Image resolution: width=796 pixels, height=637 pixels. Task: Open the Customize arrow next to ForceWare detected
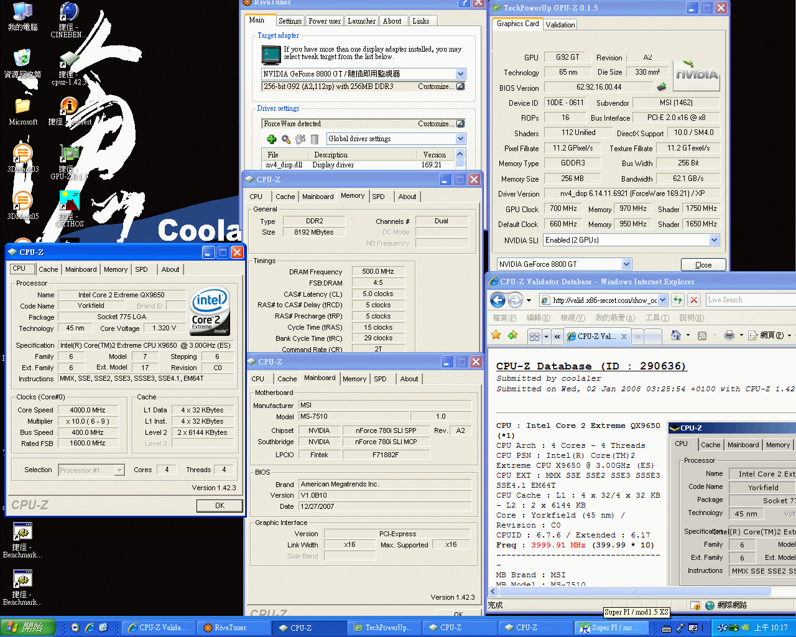pyautogui.click(x=460, y=124)
